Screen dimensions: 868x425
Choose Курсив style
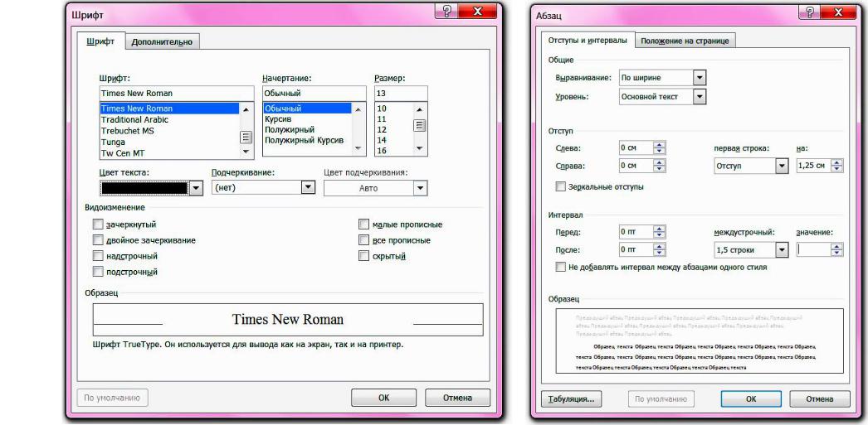(307, 118)
